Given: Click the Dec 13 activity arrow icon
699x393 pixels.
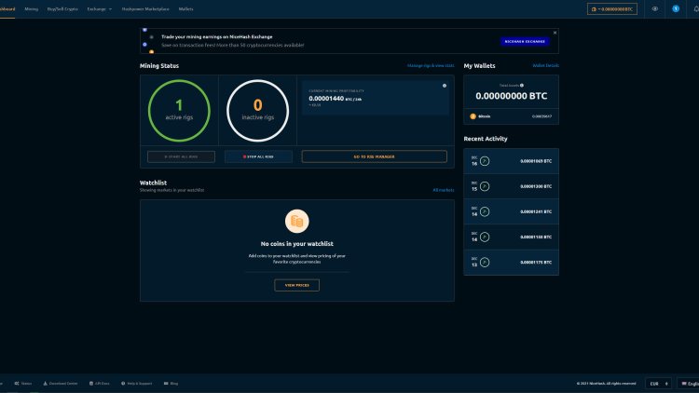Looking at the screenshot, I should [x=485, y=263].
